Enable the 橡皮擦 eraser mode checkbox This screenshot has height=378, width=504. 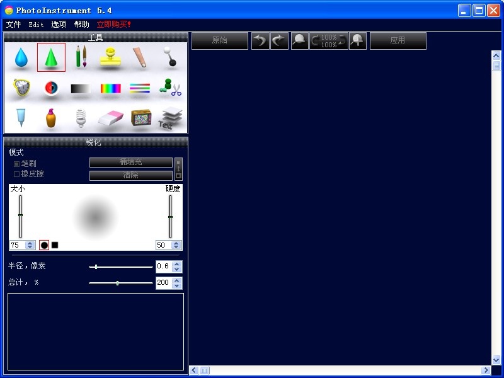point(17,175)
